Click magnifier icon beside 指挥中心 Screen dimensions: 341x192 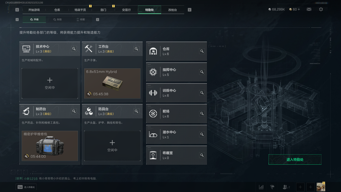202,72
